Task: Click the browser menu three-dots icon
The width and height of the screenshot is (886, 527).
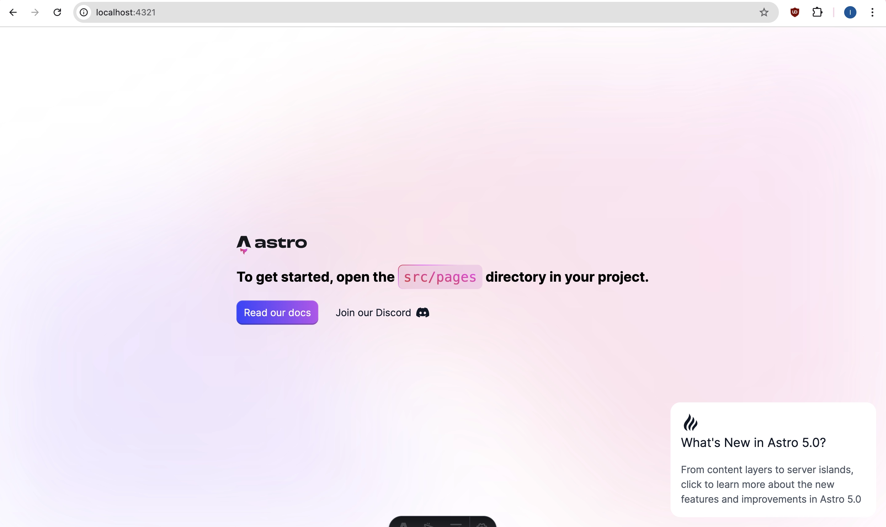Action: click(873, 12)
